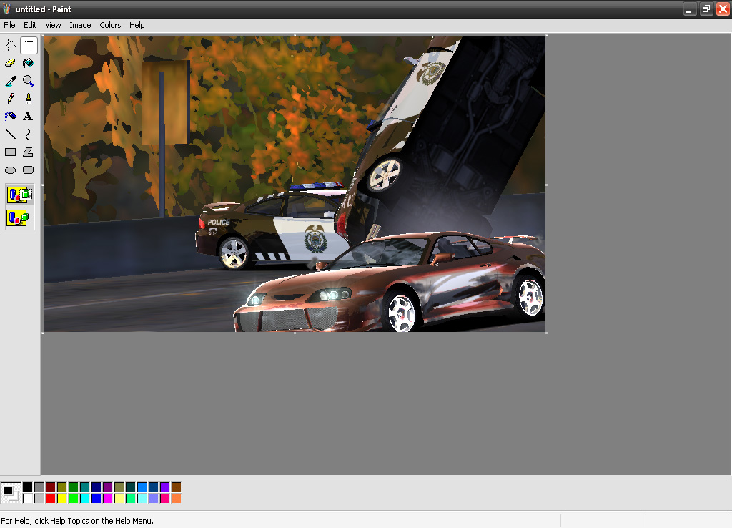Viewport: 732px width, 528px height.
Task: Click the canvas right-edge resize handle
Action: (x=547, y=185)
